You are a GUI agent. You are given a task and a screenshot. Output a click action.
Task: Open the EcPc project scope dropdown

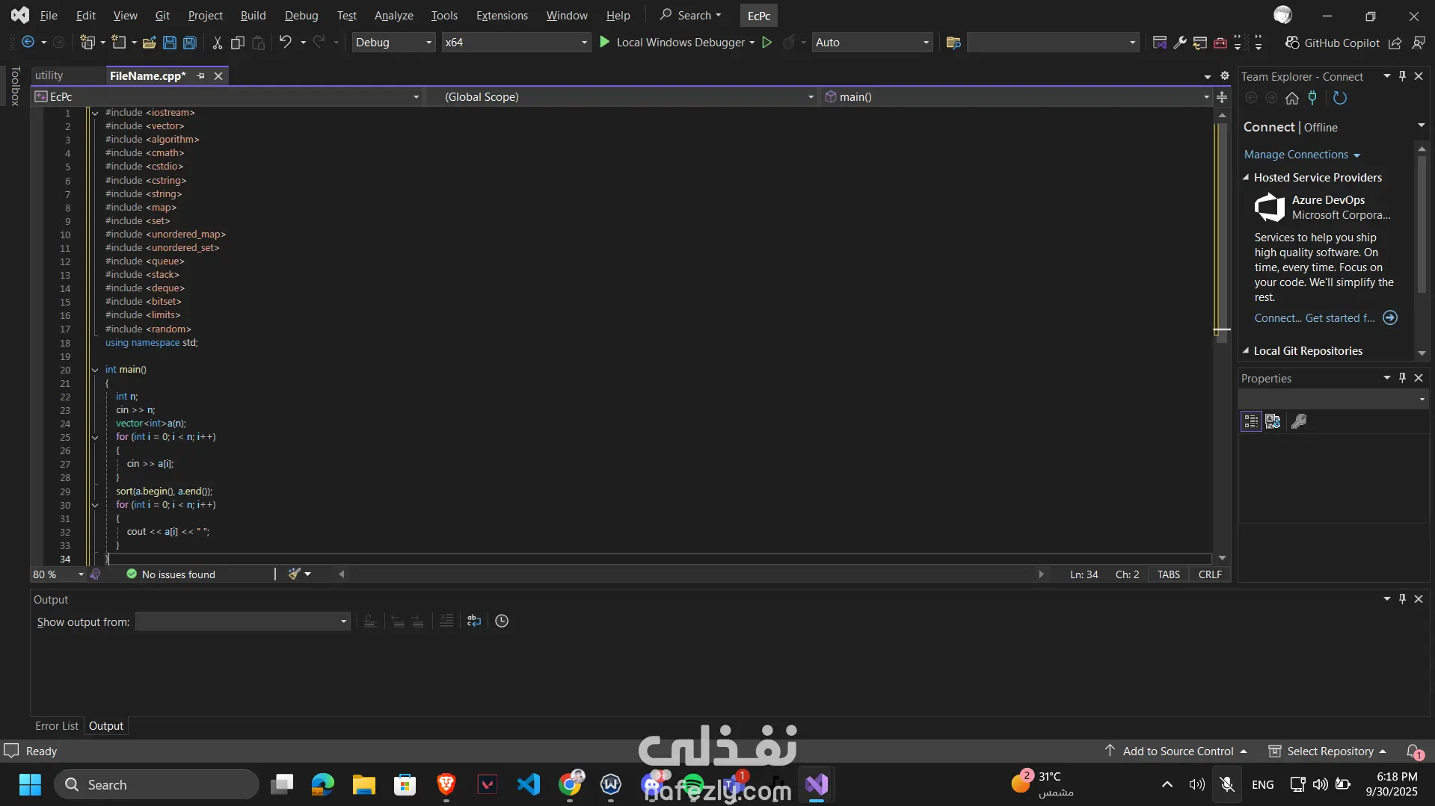click(227, 97)
